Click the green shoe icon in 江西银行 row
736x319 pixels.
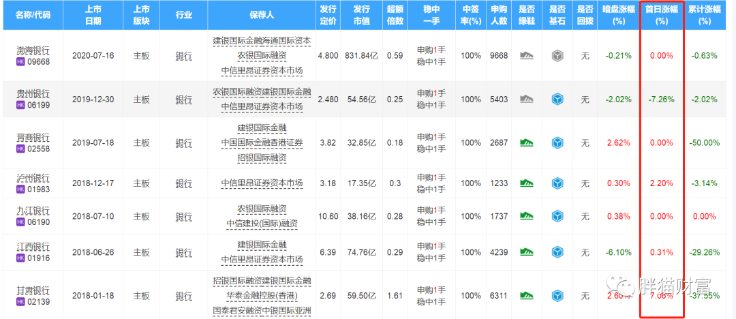[527, 252]
